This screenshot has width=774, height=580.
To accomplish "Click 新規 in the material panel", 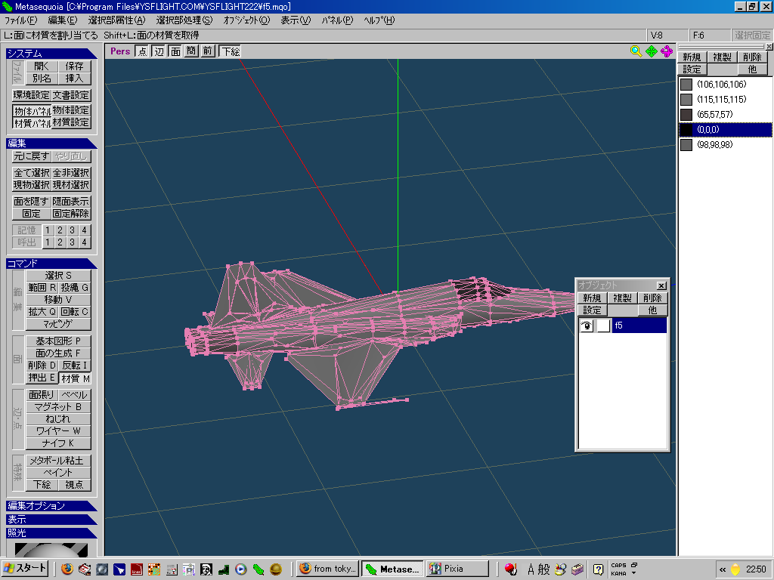I will [692, 57].
